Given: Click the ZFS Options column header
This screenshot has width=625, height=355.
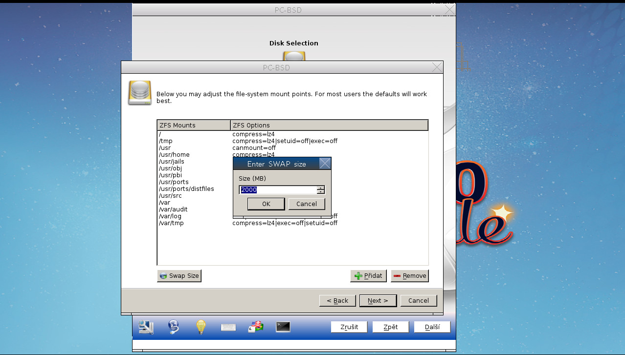Looking at the screenshot, I should point(329,125).
